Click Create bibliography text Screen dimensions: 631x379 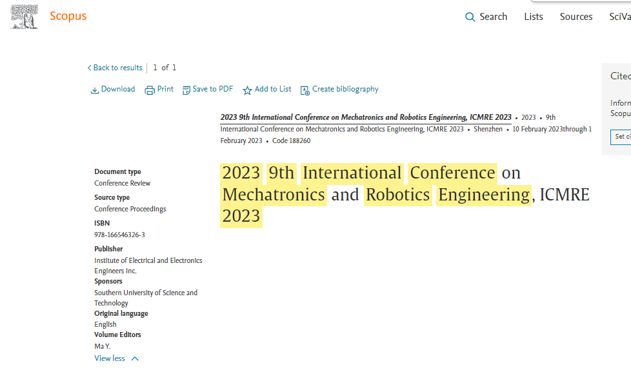345,89
